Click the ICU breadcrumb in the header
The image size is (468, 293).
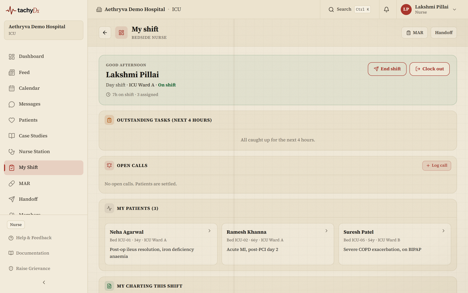click(177, 10)
